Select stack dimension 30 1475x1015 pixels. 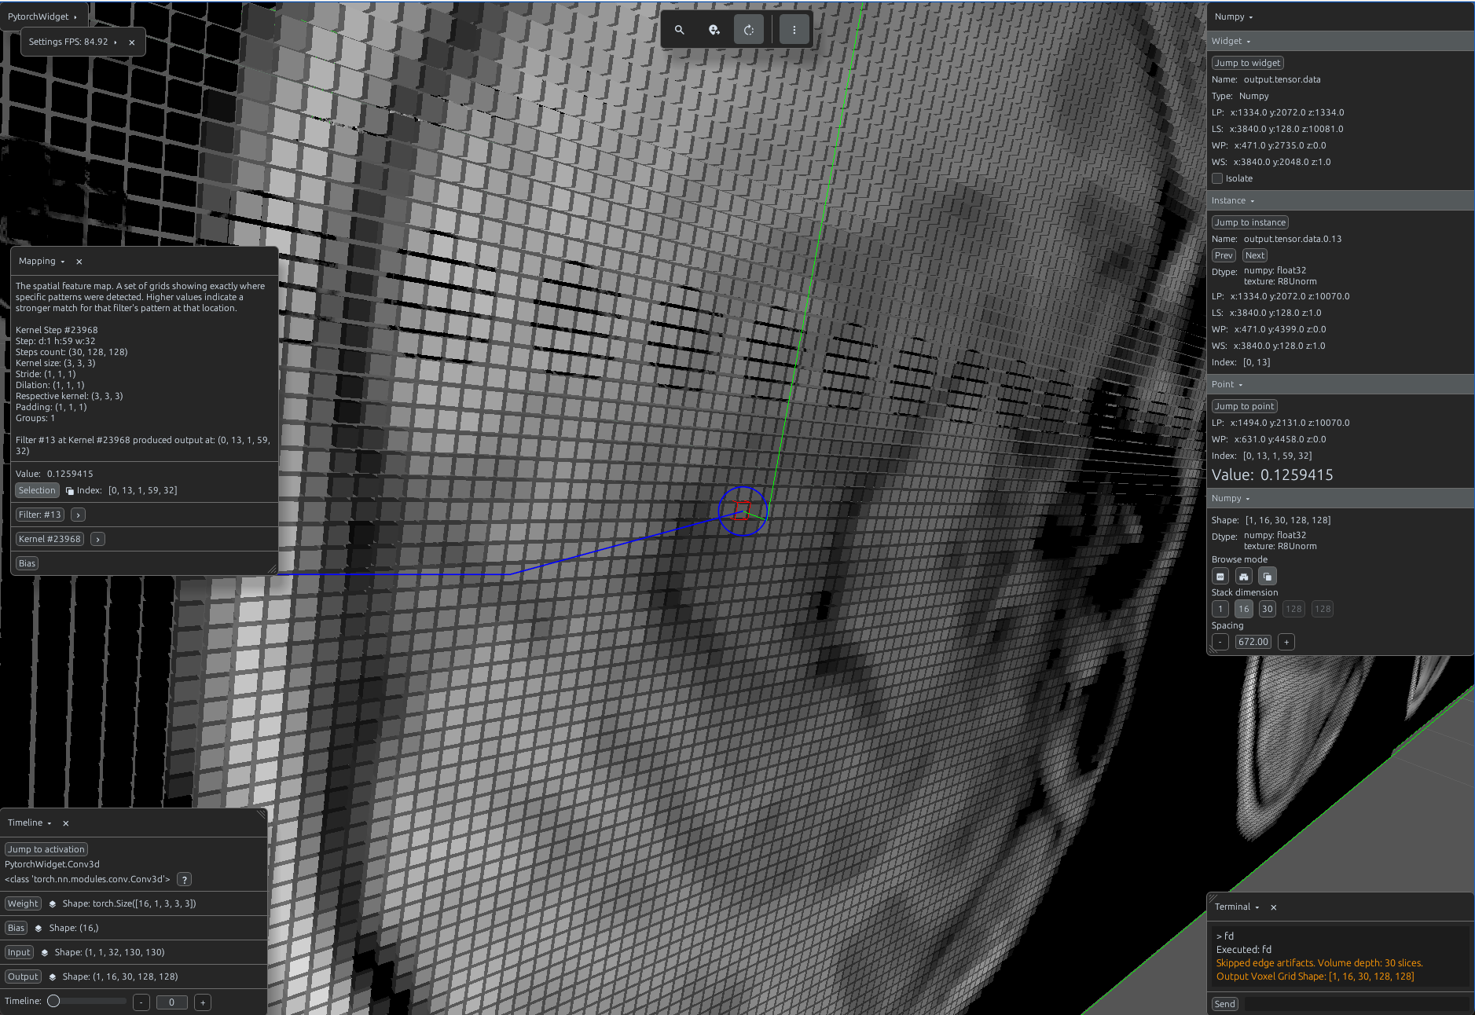[1267, 609]
